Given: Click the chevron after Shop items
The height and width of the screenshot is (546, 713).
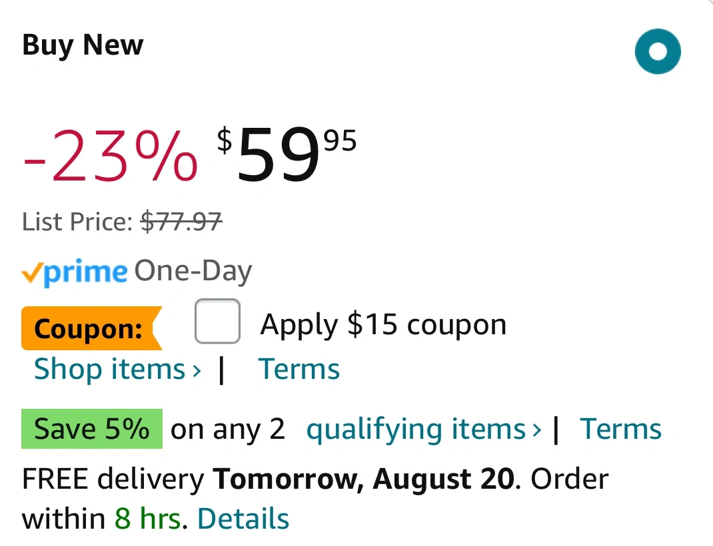Looking at the screenshot, I should 197,370.
